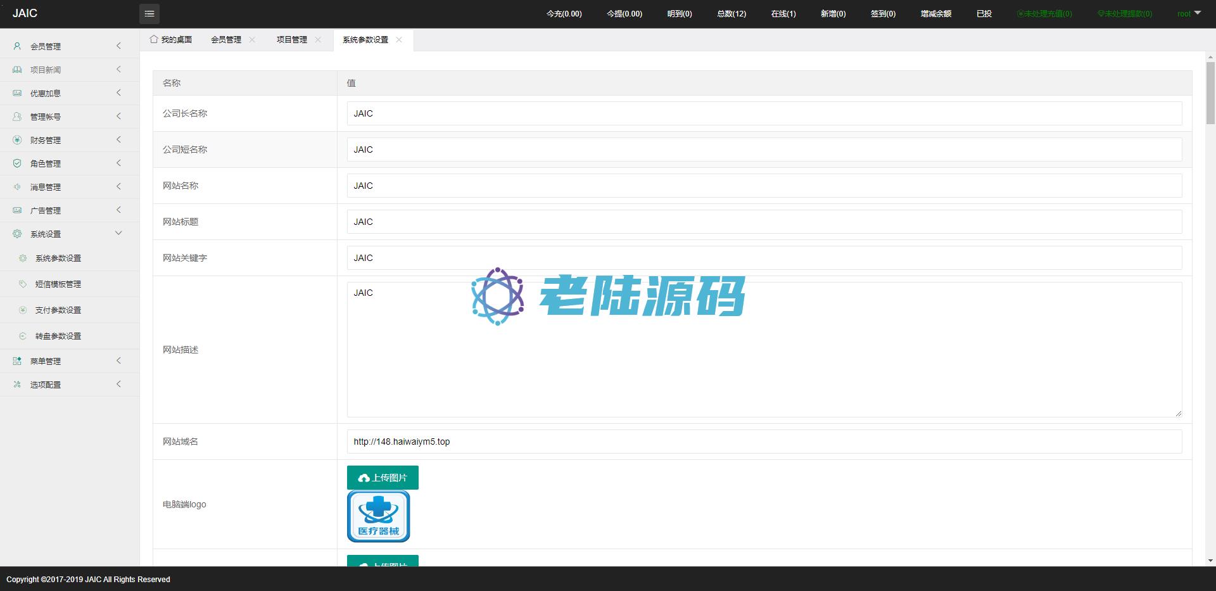Click the home icon on 我的桌面 tab
Image resolution: width=1216 pixels, height=591 pixels.
coord(154,39)
